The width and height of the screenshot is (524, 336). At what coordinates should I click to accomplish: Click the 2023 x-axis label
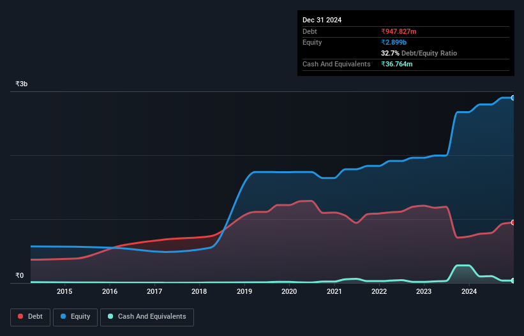pos(424,291)
